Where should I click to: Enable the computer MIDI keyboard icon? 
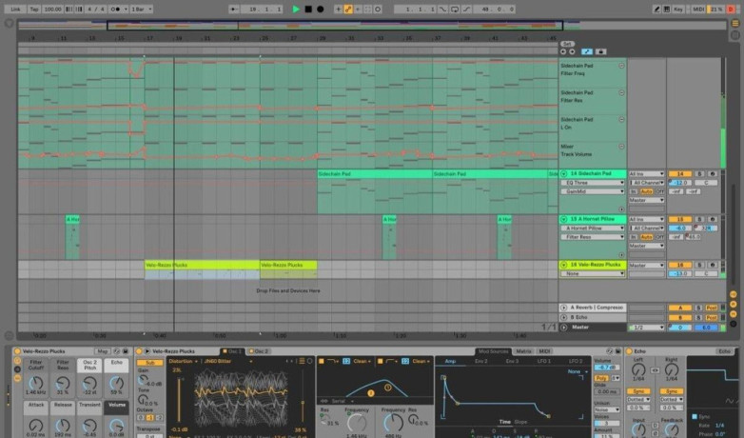[x=667, y=9]
